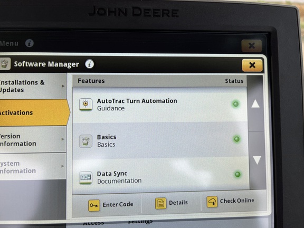Select the AutoTrac Turn Automation row text
The width and height of the screenshot is (304, 228).
tap(137, 101)
